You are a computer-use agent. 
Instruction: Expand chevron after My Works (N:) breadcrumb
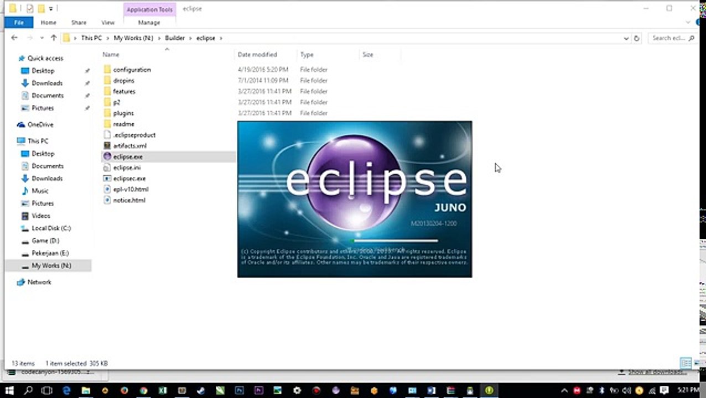tap(159, 38)
